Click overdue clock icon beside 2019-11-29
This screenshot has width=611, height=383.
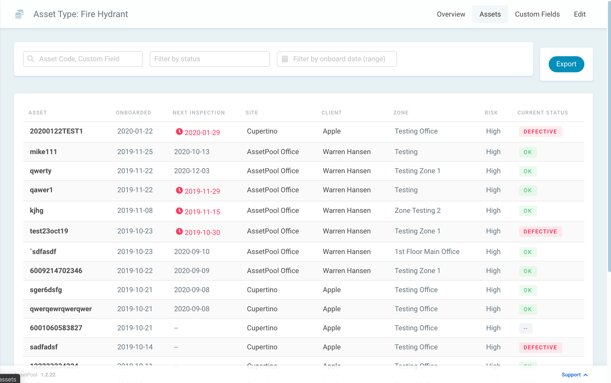[179, 190]
